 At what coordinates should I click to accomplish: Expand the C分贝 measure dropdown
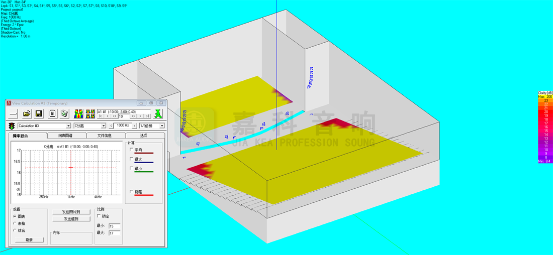[x=104, y=126]
